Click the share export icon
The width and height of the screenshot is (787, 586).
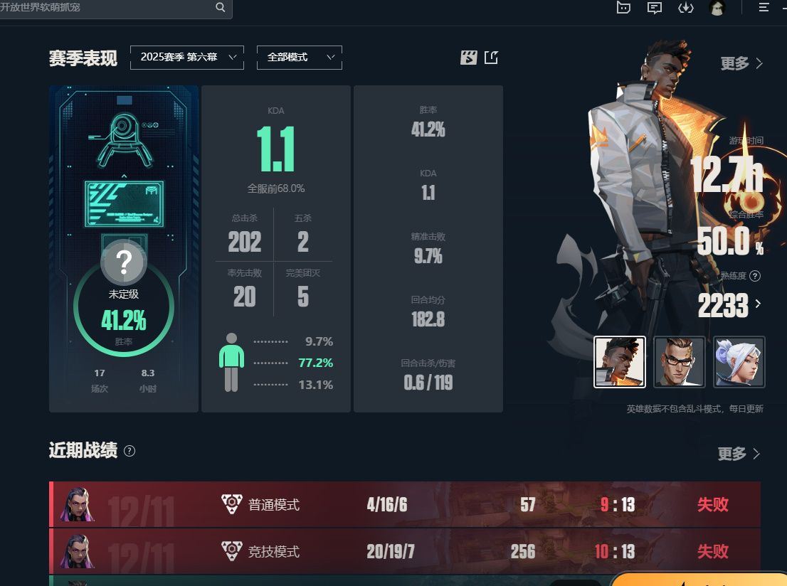(x=492, y=58)
